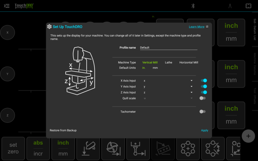Toggle the middle right inch / mm button
258x161 pixels.
pos(231,74)
